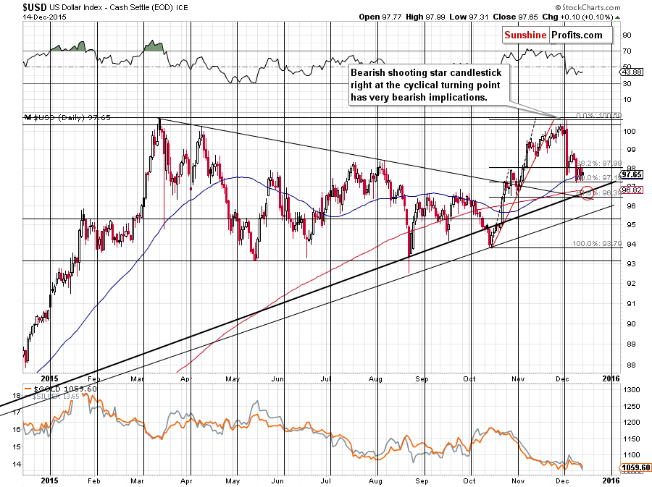The height and width of the screenshot is (487, 652).
Task: Click the 1150 level on gold axis
Action: 631,439
